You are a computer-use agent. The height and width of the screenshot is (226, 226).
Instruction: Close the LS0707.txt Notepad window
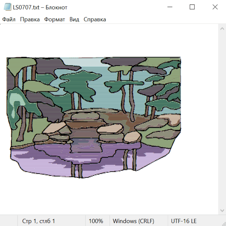point(215,7)
